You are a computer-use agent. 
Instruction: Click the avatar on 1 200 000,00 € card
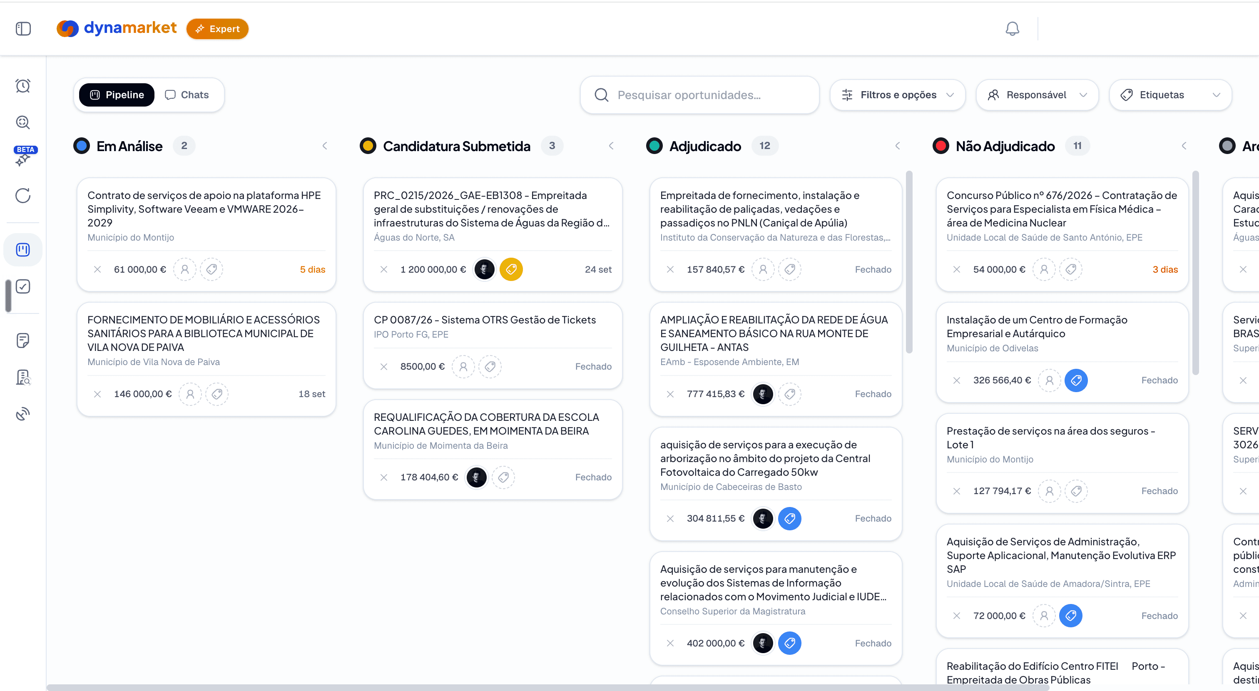point(484,269)
